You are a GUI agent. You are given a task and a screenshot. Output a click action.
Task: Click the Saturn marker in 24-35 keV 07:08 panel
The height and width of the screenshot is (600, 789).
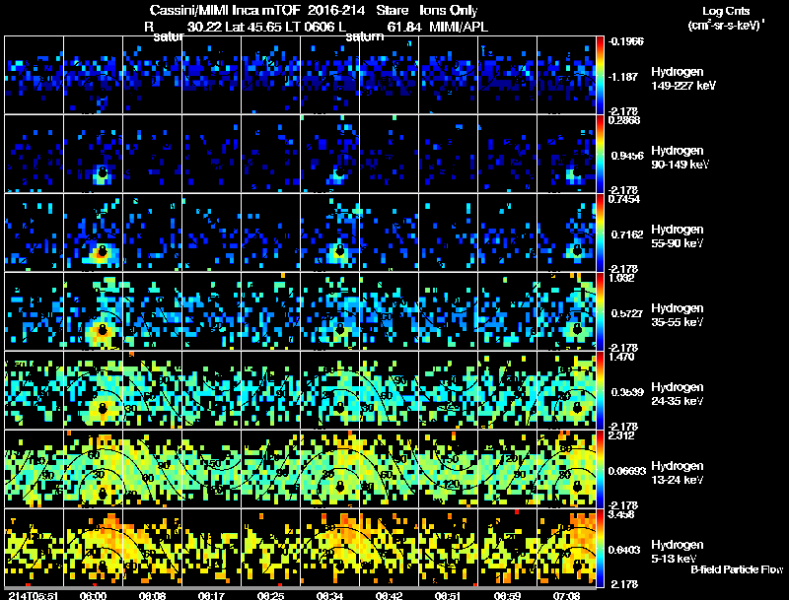point(577,408)
